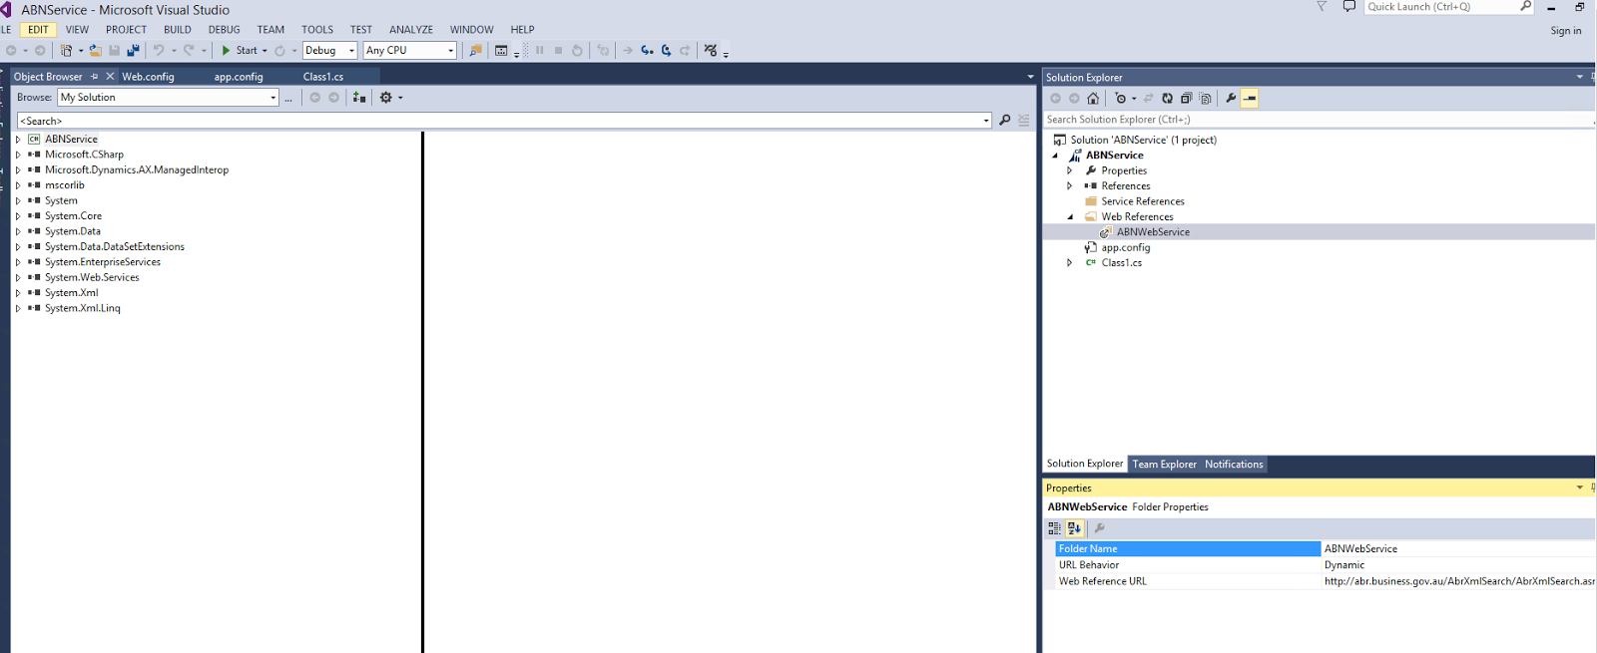The width and height of the screenshot is (1597, 653).
Task: Click the ellipsis edit custom component set button
Action: tap(288, 98)
